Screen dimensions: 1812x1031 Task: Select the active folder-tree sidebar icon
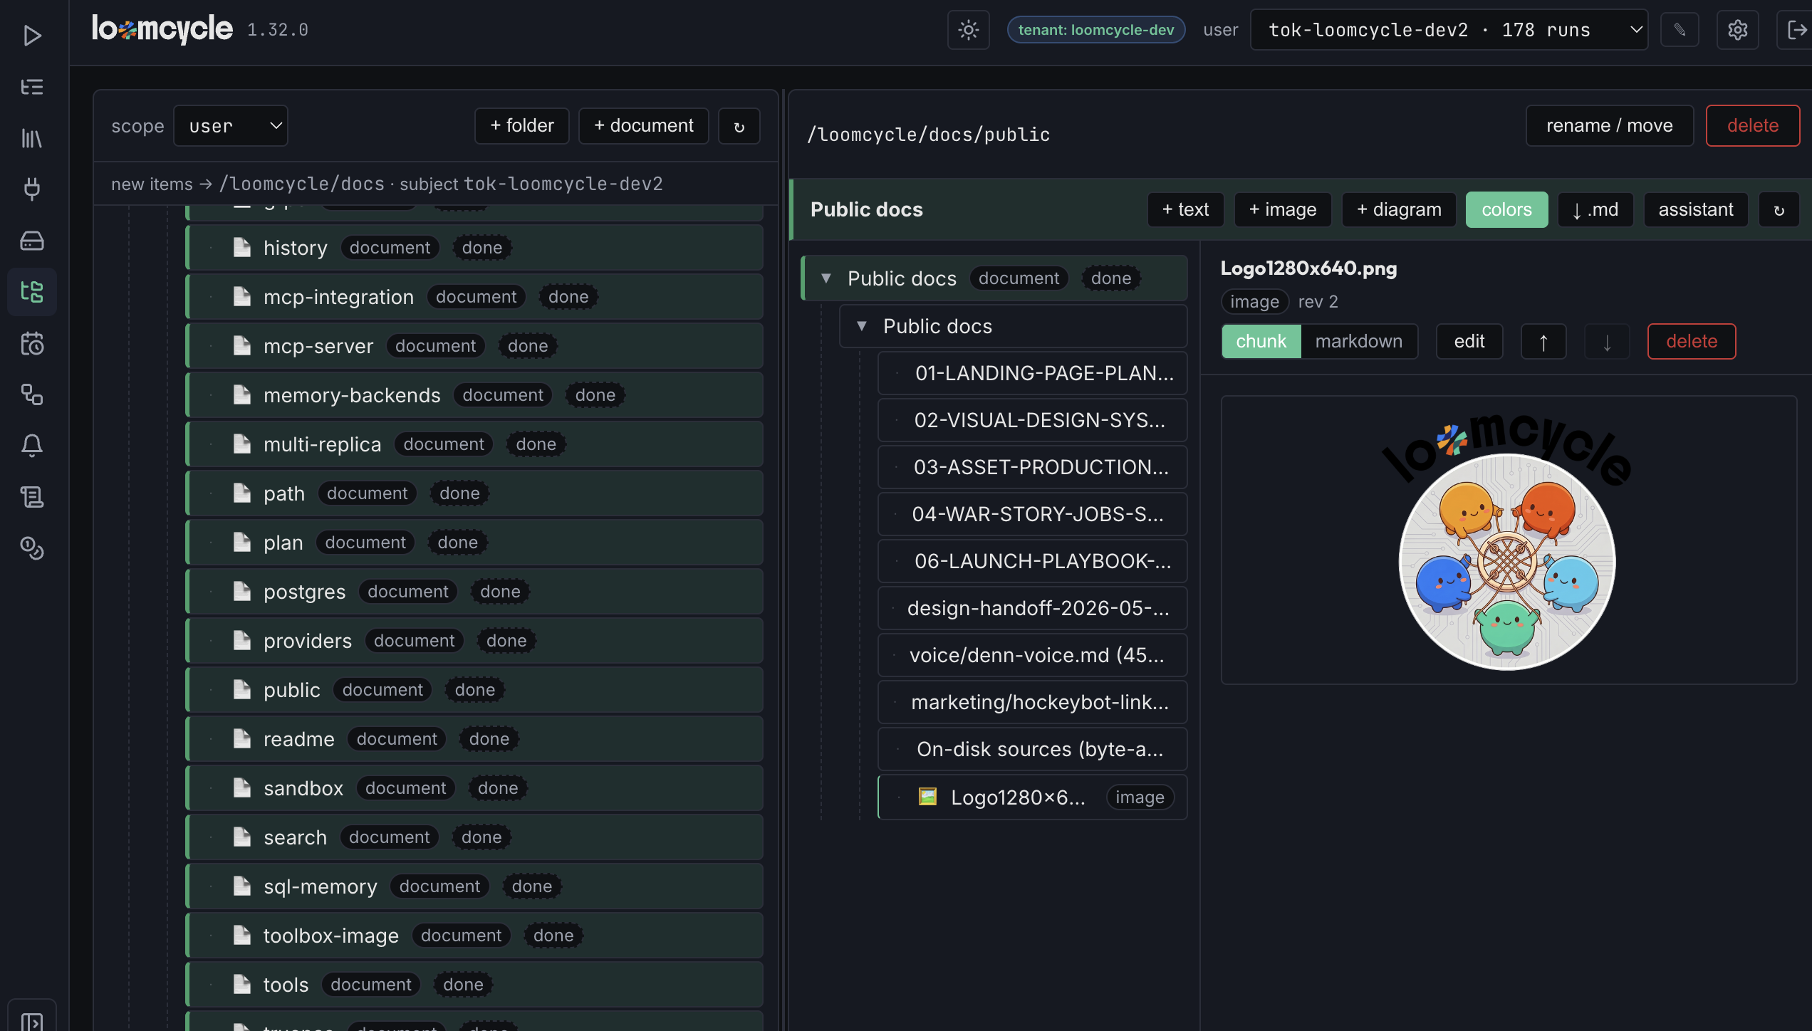click(x=32, y=291)
